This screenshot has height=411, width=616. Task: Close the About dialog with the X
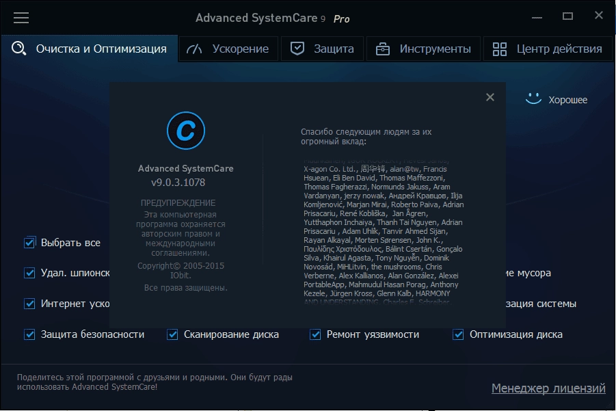click(490, 97)
